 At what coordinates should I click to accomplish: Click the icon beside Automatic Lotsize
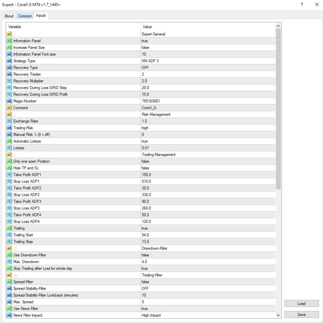coord(9,141)
